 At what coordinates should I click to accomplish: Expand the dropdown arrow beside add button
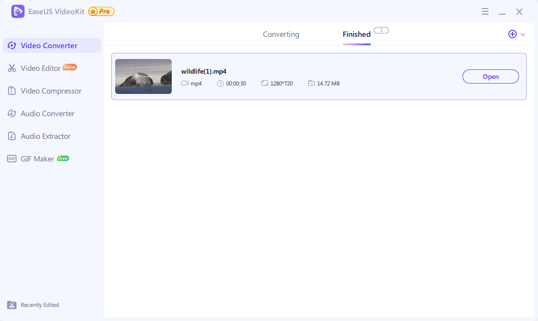tap(523, 34)
